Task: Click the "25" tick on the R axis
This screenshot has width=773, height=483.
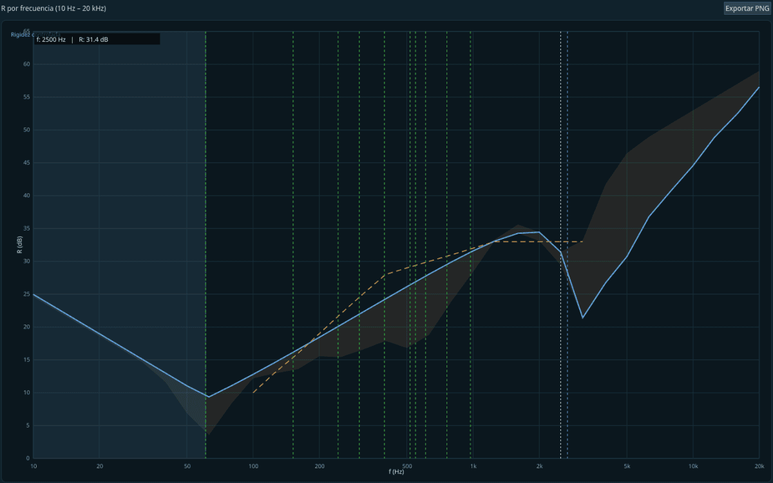Action: point(27,294)
